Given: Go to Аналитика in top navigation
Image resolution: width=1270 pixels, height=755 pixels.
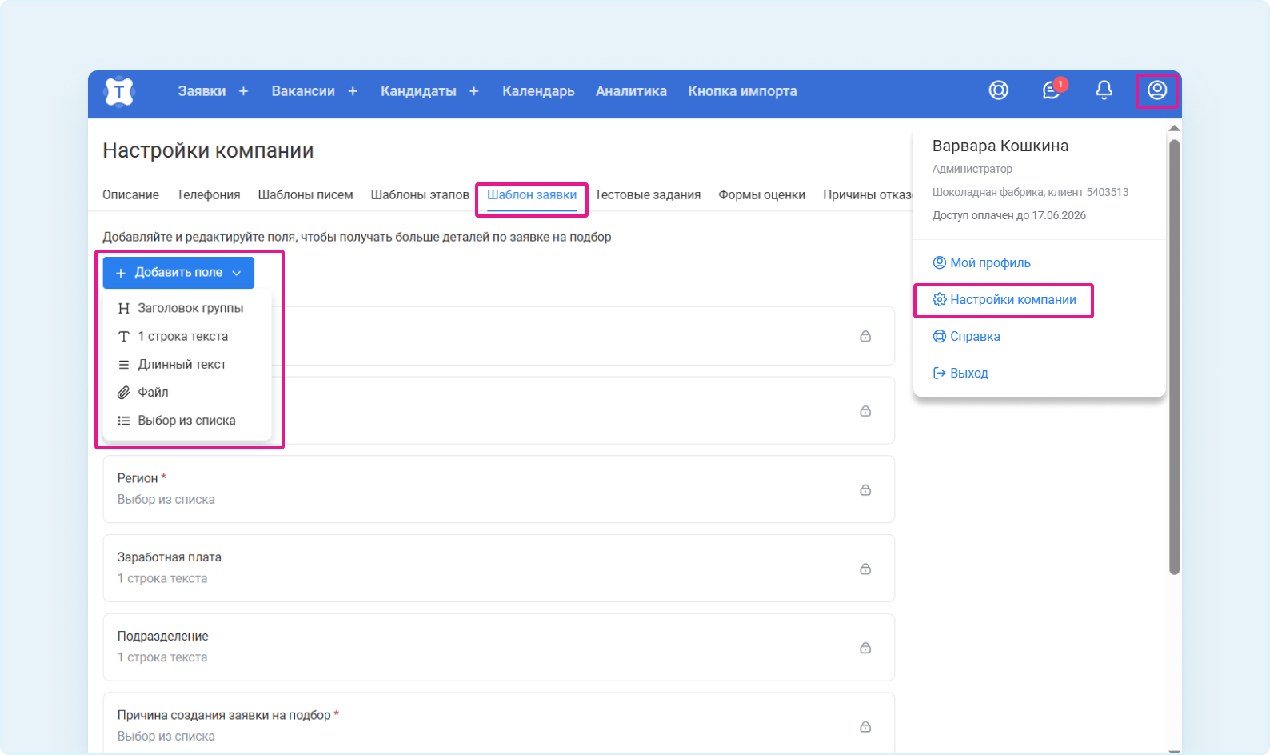Looking at the screenshot, I should [x=631, y=91].
